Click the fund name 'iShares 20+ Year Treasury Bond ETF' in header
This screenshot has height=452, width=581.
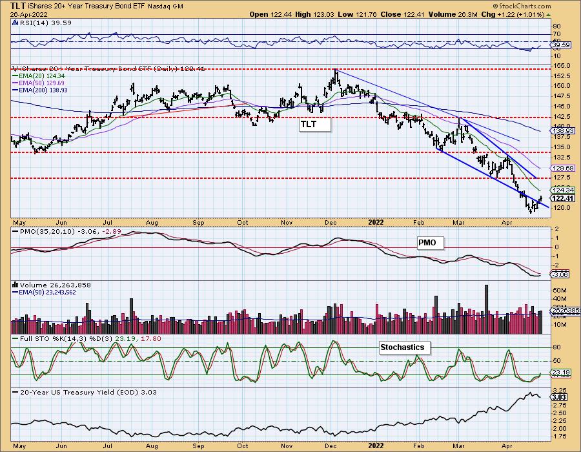(x=87, y=6)
